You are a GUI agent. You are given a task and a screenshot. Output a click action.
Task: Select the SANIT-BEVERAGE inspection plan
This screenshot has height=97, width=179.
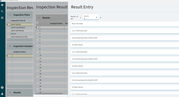[20, 31]
